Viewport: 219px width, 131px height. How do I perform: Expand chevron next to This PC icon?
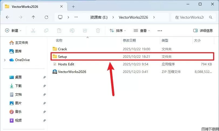68,17
